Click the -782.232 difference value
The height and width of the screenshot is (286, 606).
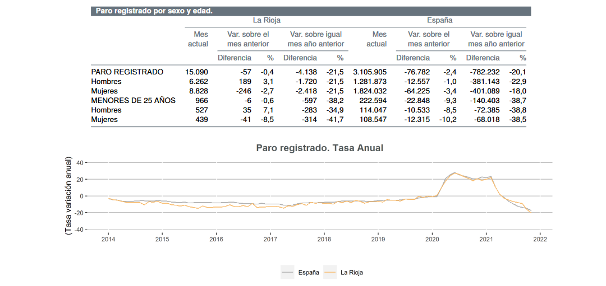pos(483,72)
